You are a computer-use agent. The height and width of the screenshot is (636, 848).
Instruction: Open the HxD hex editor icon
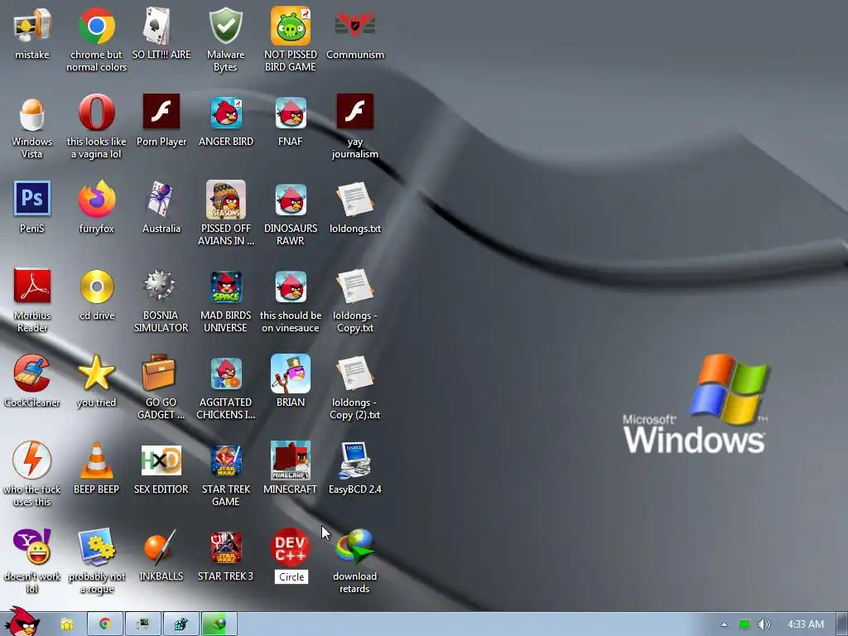click(x=161, y=460)
